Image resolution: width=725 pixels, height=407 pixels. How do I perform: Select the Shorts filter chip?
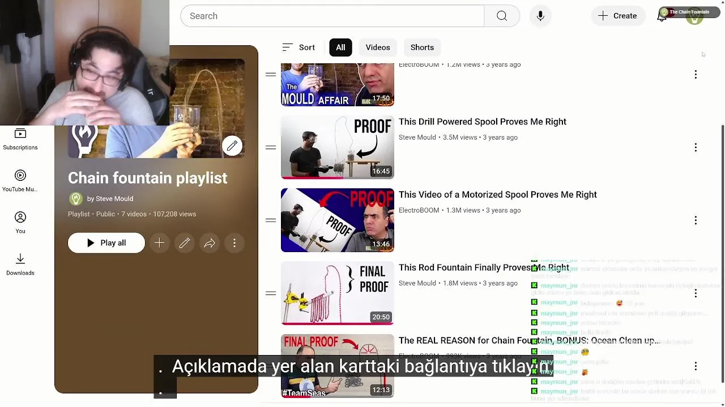click(x=422, y=47)
